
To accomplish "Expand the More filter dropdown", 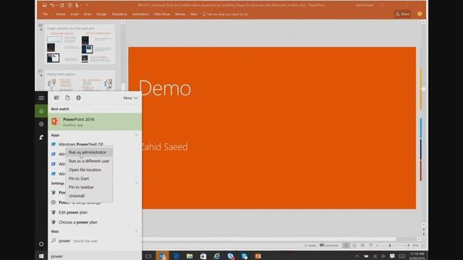I will (x=130, y=98).
